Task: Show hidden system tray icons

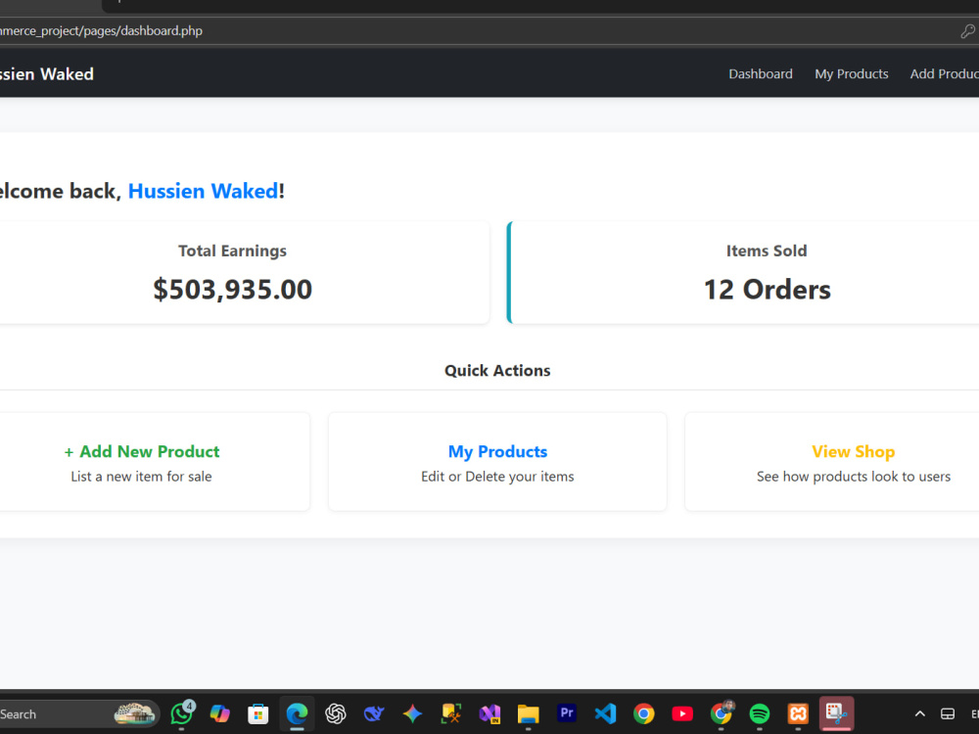Action: pos(919,714)
